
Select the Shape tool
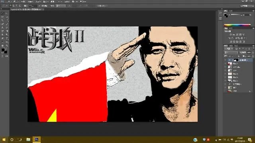click(x=7, y=42)
